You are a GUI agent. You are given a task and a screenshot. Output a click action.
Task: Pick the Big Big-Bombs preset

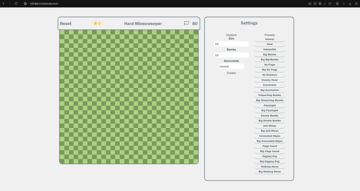coord(270,60)
